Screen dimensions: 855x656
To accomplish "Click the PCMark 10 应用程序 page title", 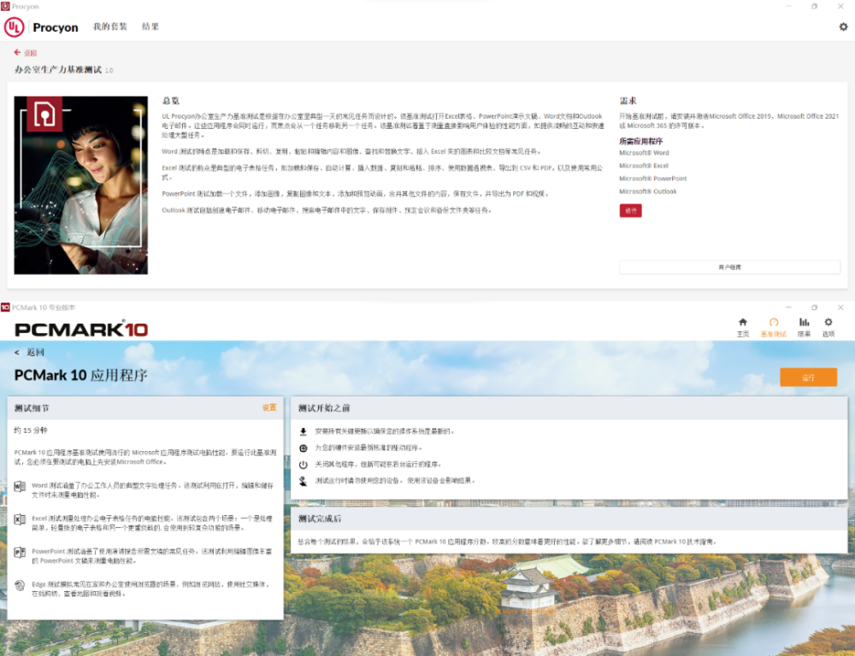I will tap(80, 375).
